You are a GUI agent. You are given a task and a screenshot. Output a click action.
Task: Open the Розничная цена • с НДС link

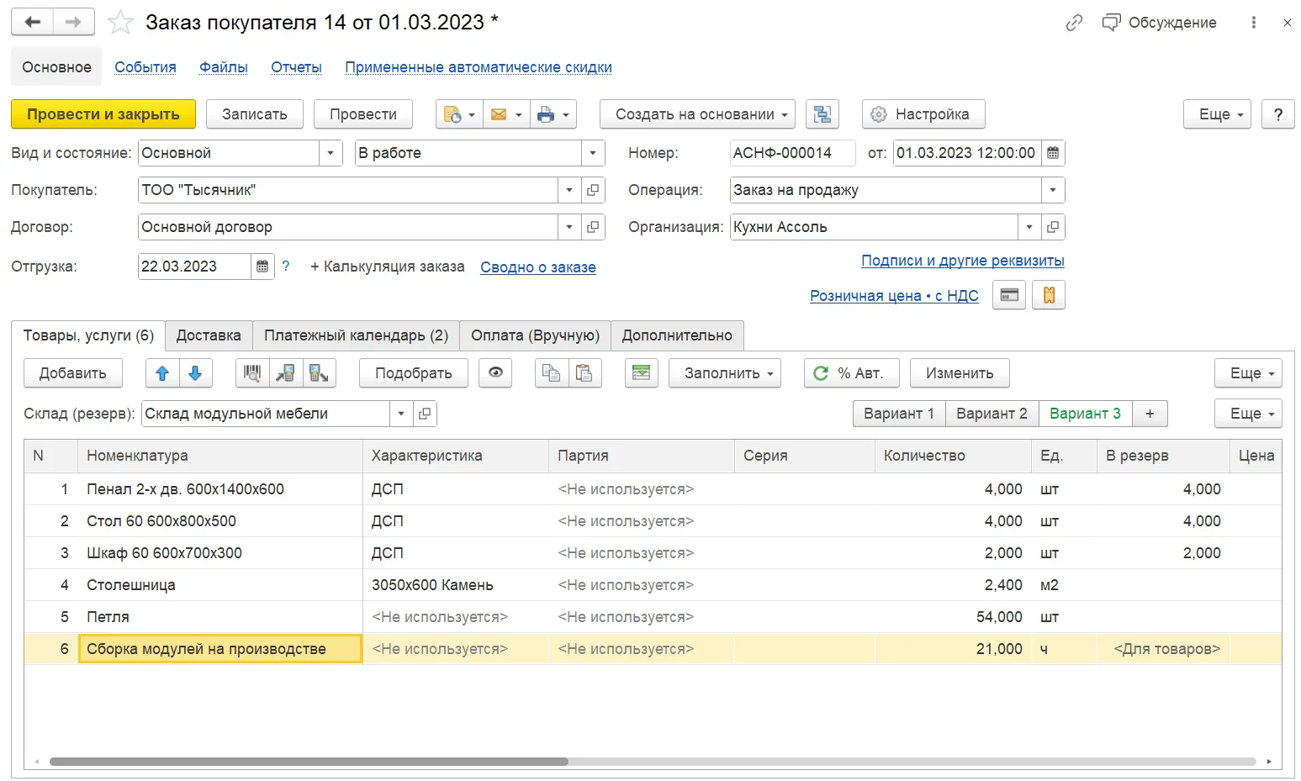pos(894,296)
